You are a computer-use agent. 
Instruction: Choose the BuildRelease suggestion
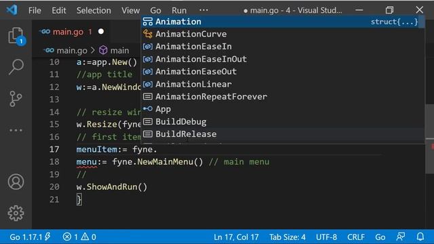[x=283, y=134]
